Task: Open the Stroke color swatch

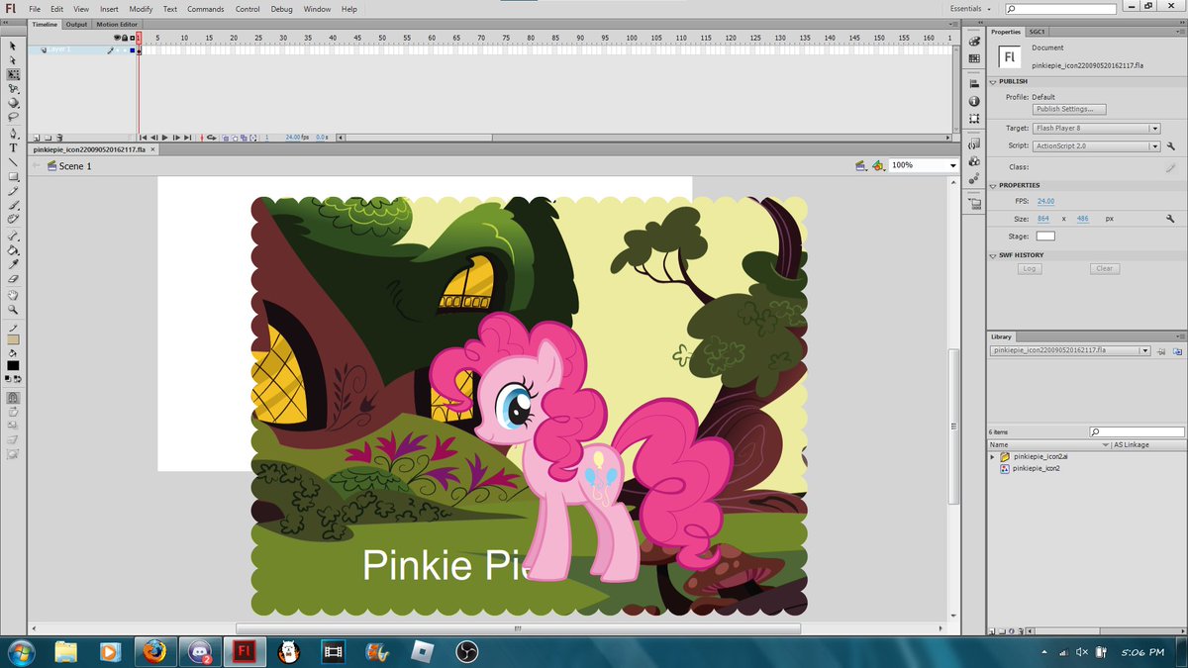Action: pos(14,339)
